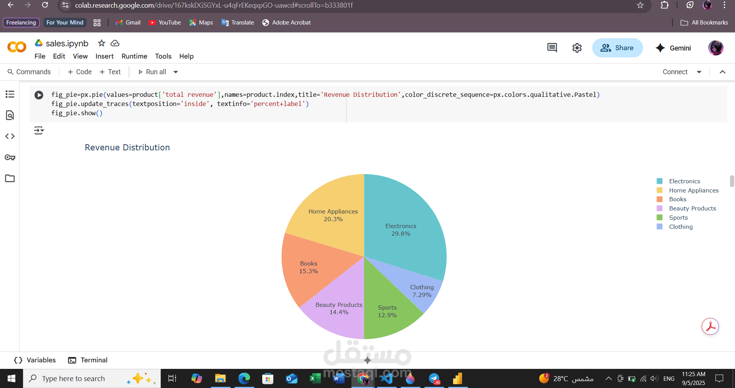Expand the Run all dropdown arrow
The image size is (735, 388).
tap(176, 72)
